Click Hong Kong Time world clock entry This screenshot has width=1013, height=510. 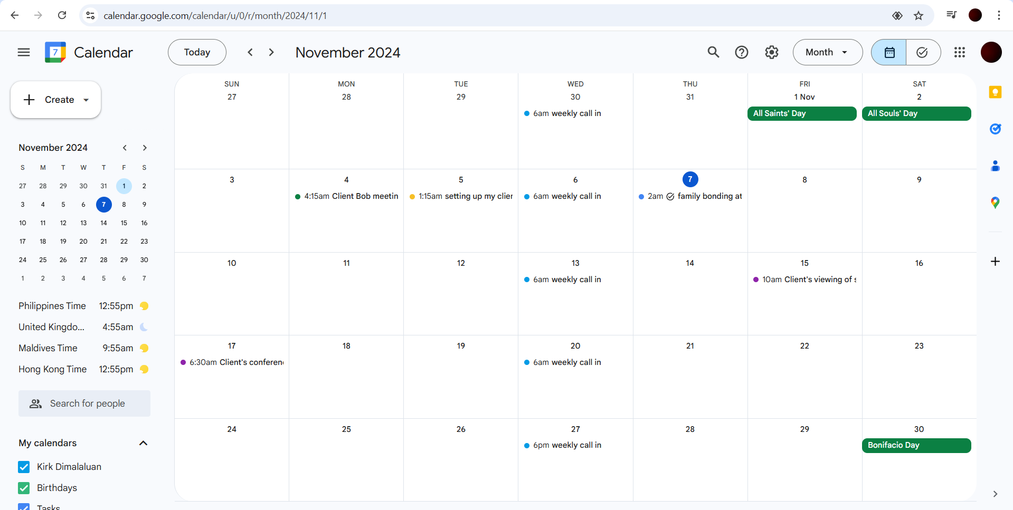coord(84,369)
